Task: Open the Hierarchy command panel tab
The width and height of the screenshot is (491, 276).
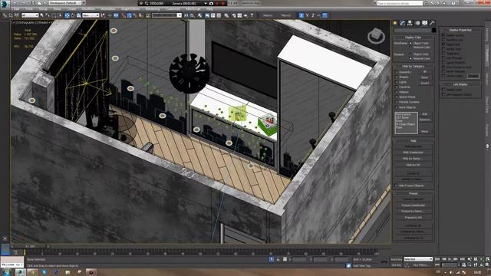Action: [410, 23]
